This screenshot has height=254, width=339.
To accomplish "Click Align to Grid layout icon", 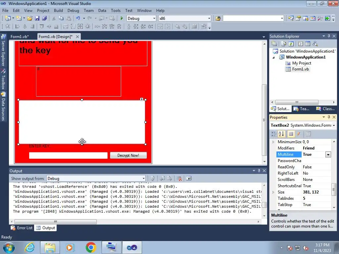I will (x=8, y=26).
